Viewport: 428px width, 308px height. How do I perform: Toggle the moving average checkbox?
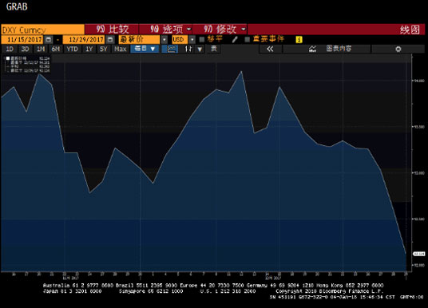(x=202, y=40)
